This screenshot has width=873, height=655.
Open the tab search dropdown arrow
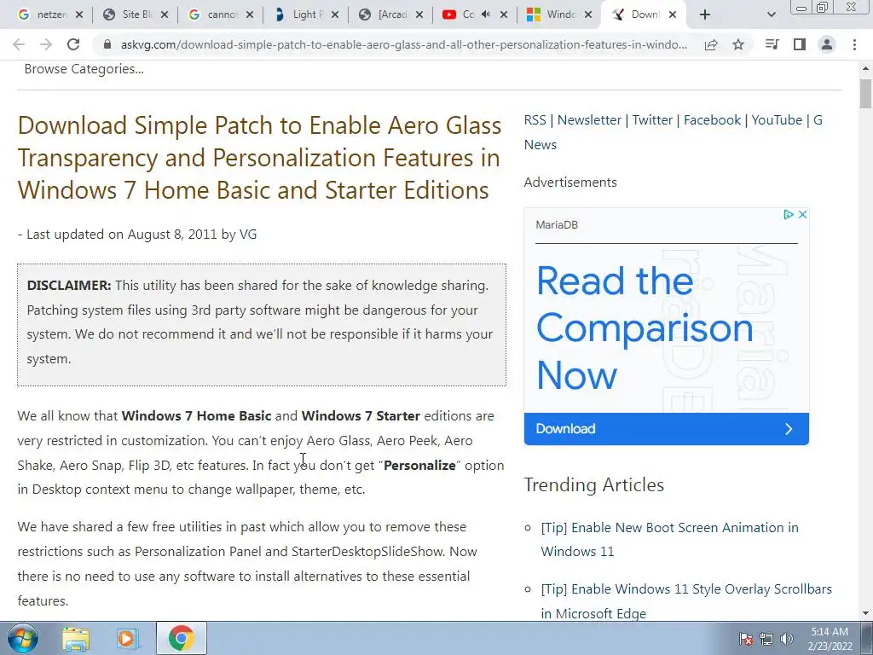[771, 14]
